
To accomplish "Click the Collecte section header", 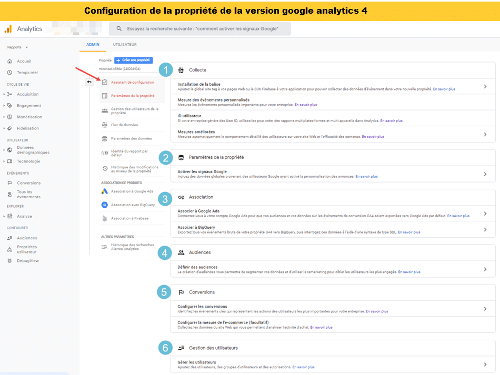I will coord(333,70).
